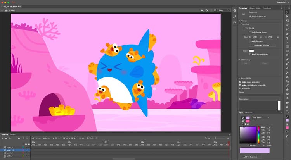
Task: Switch to the Output tab
Action: tap(13, 134)
